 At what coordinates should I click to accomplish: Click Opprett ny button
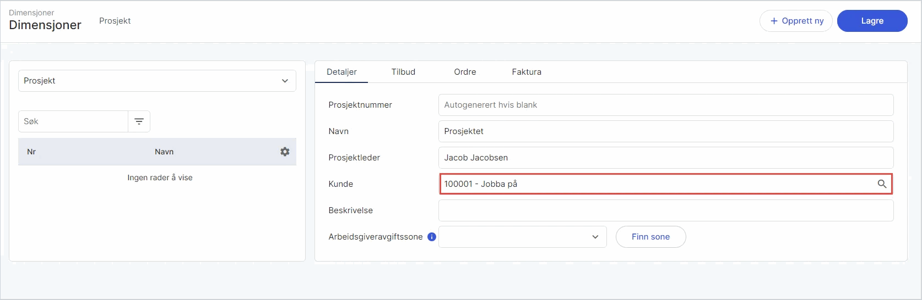(796, 21)
